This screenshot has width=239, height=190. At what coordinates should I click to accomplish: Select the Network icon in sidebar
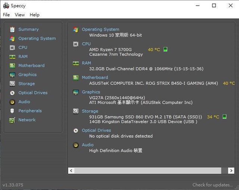(x=12, y=120)
